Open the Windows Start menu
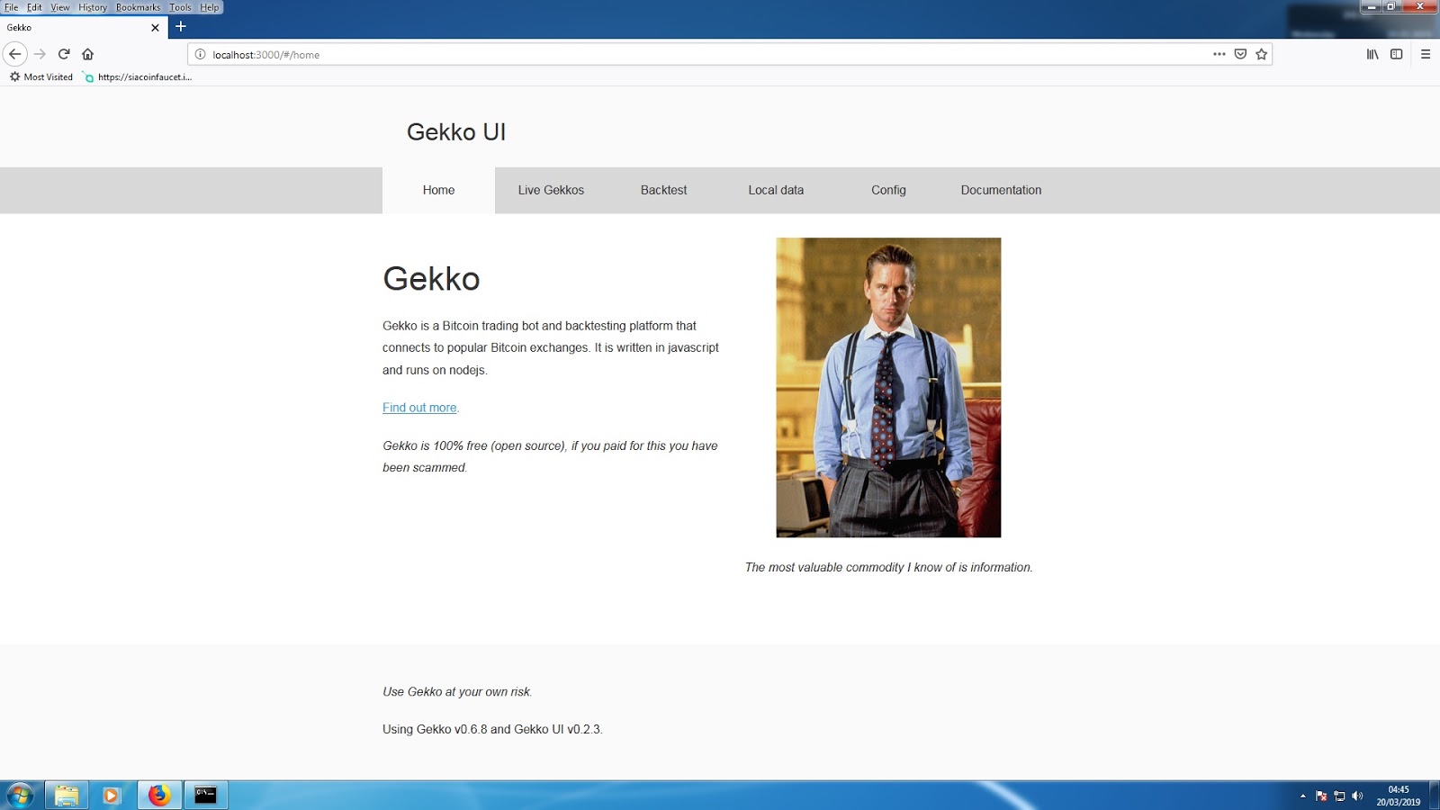Screen dimensions: 1440x810 (19, 796)
